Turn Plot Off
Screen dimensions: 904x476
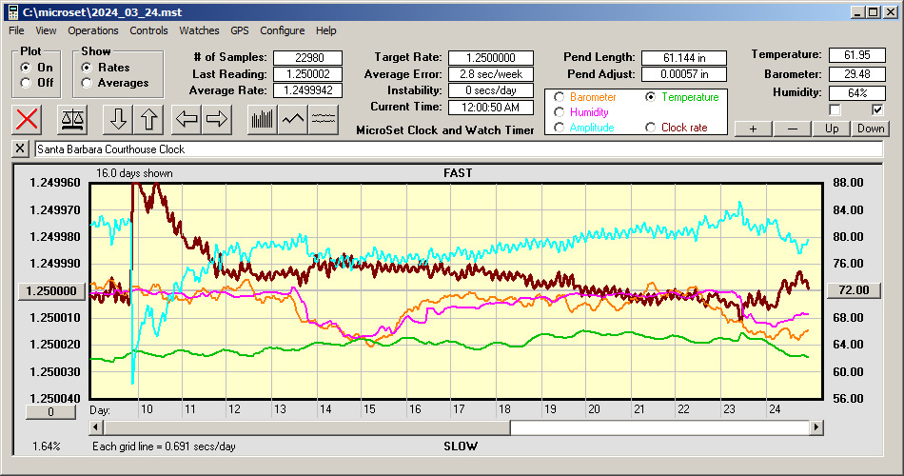tap(26, 83)
